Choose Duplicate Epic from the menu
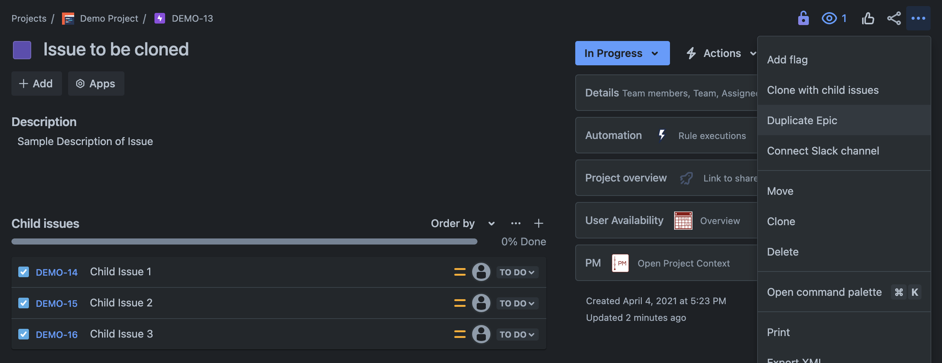Viewport: 942px width, 363px height. [x=802, y=120]
